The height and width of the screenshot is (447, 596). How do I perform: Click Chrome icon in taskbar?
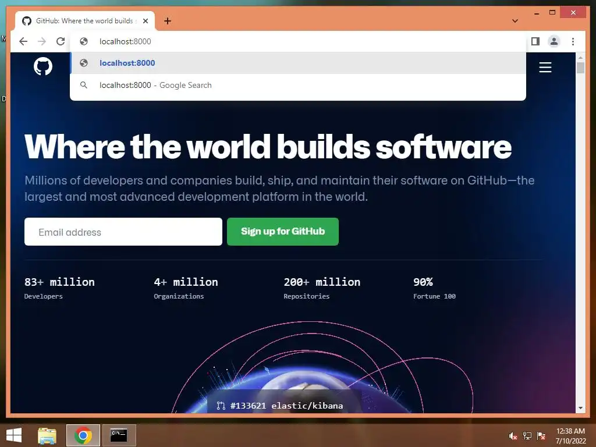[x=83, y=435]
